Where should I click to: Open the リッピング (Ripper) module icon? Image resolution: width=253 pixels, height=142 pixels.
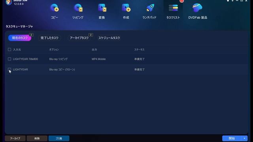tap(78, 8)
